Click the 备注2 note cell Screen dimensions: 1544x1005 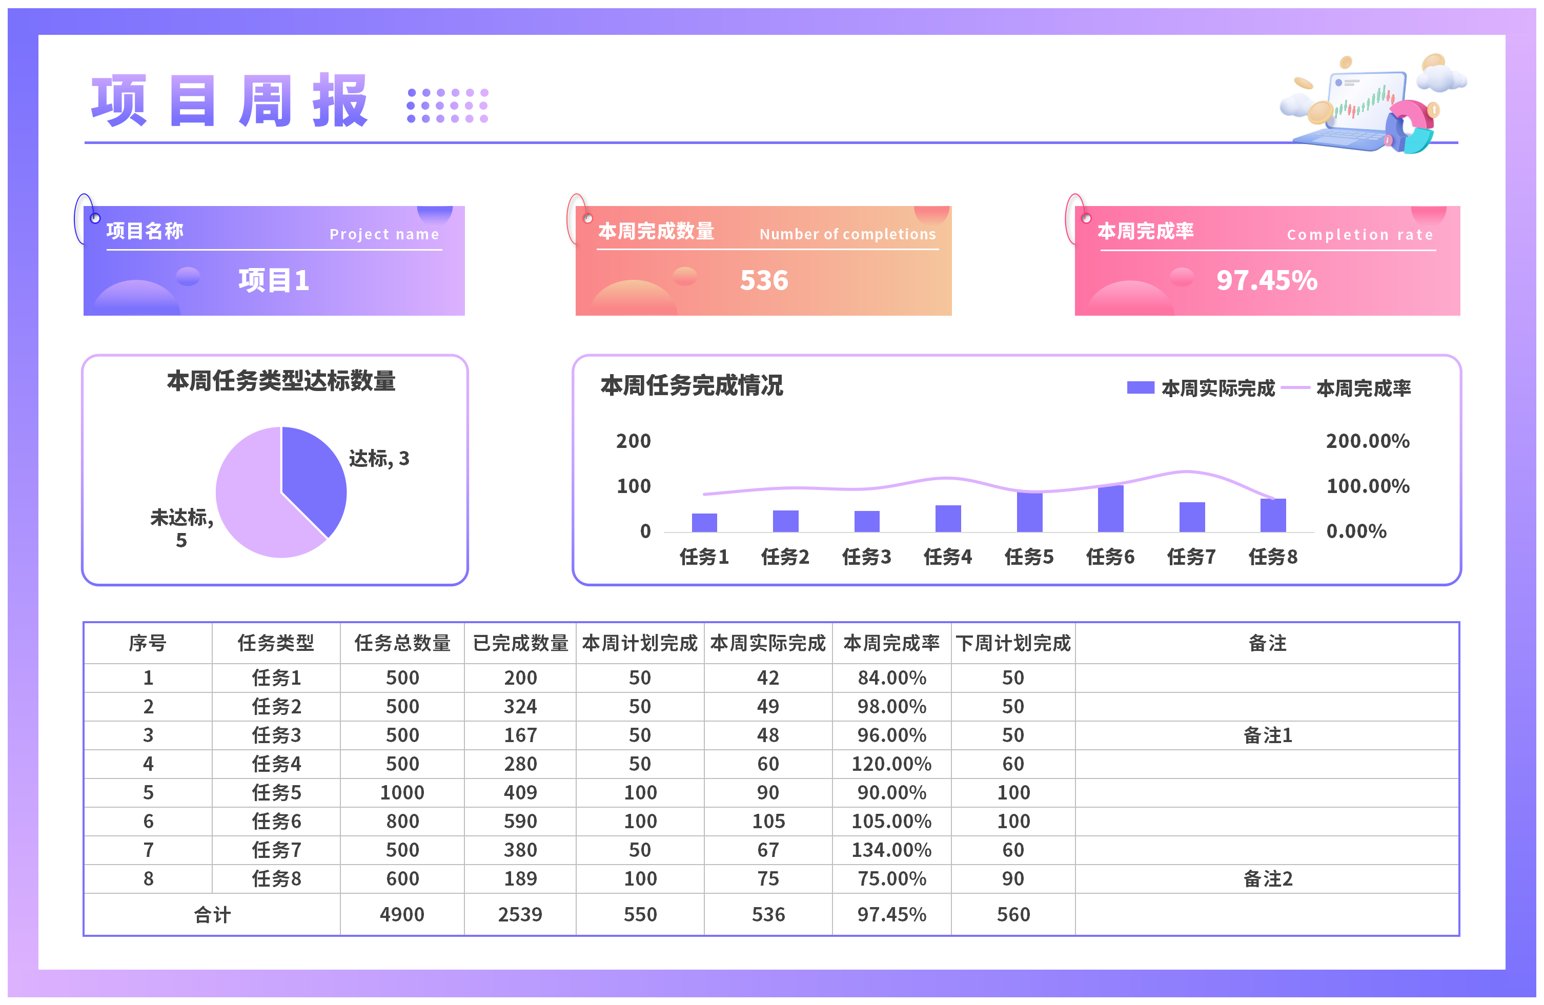1267,878
